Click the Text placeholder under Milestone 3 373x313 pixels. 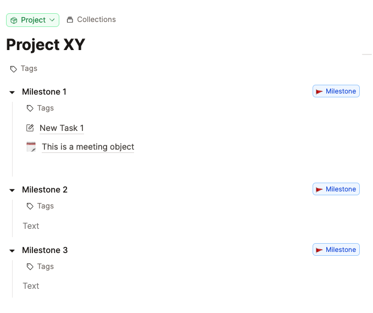click(31, 286)
